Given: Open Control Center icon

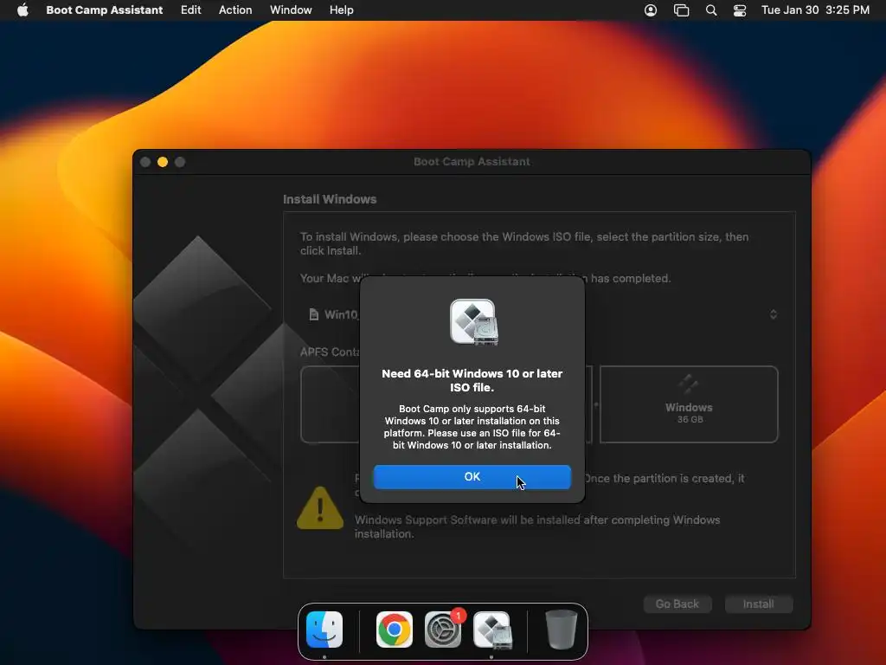Looking at the screenshot, I should [740, 10].
